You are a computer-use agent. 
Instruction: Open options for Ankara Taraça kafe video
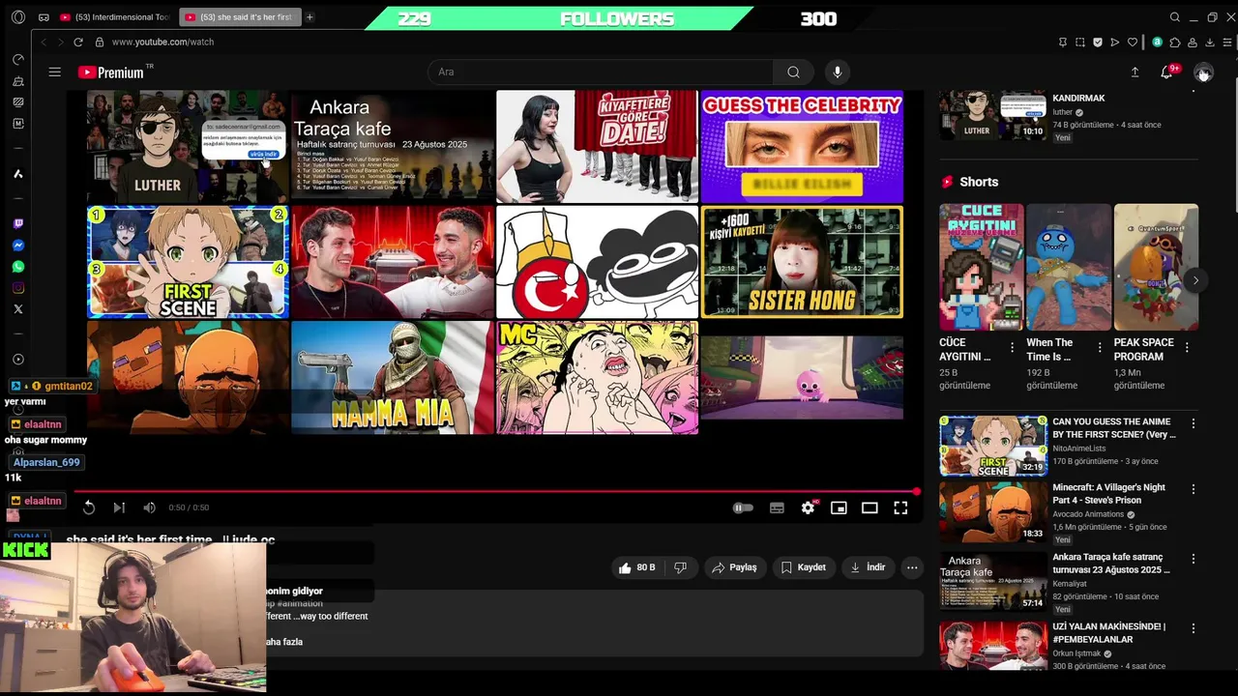(1193, 559)
